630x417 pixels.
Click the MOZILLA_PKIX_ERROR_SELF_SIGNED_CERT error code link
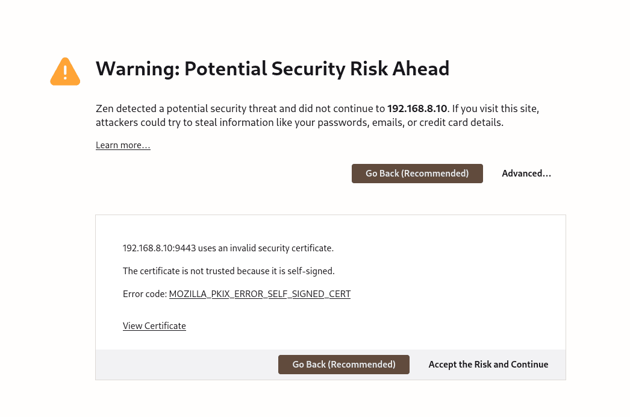[x=260, y=294]
